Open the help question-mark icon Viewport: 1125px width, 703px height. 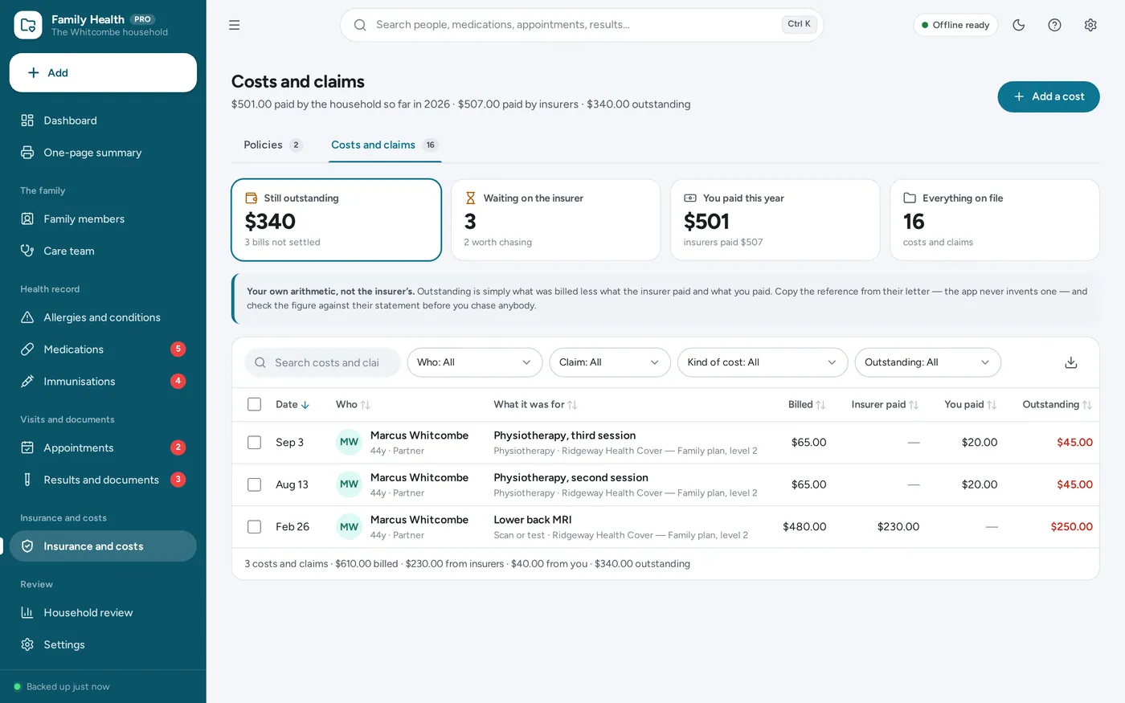(x=1054, y=25)
